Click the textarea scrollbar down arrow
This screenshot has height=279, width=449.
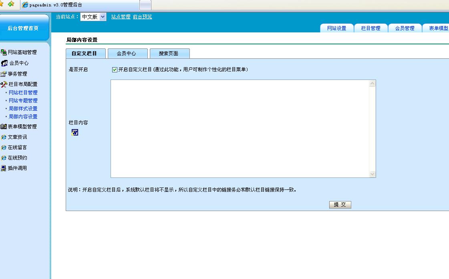pyautogui.click(x=372, y=174)
